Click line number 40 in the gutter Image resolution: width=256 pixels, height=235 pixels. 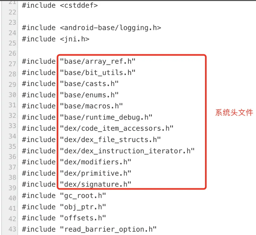tap(13, 198)
